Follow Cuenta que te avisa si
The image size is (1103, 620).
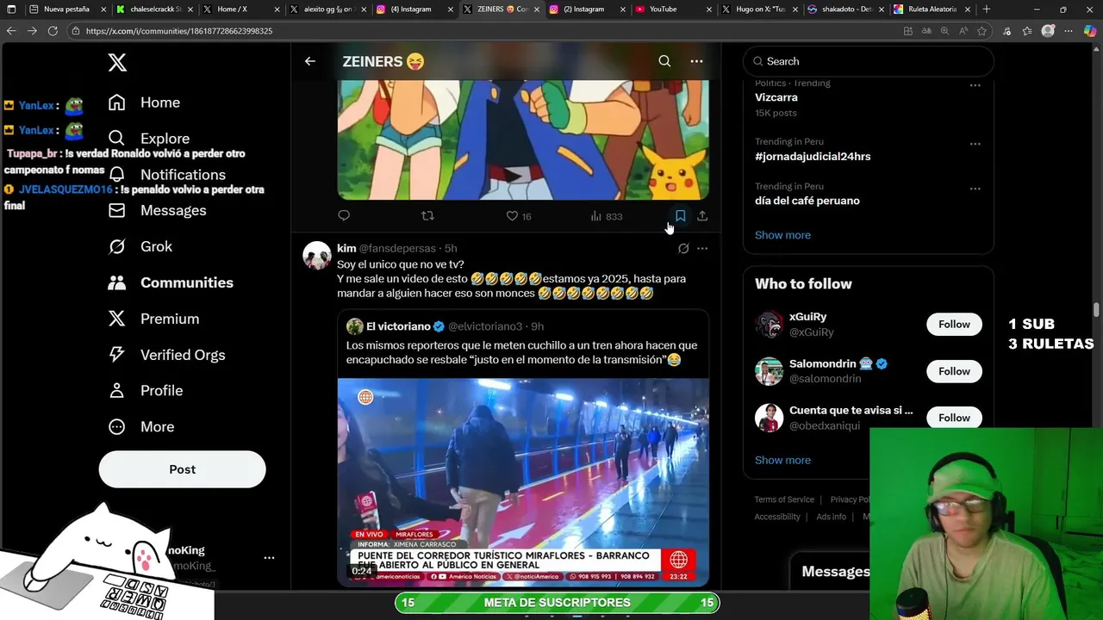click(x=954, y=418)
